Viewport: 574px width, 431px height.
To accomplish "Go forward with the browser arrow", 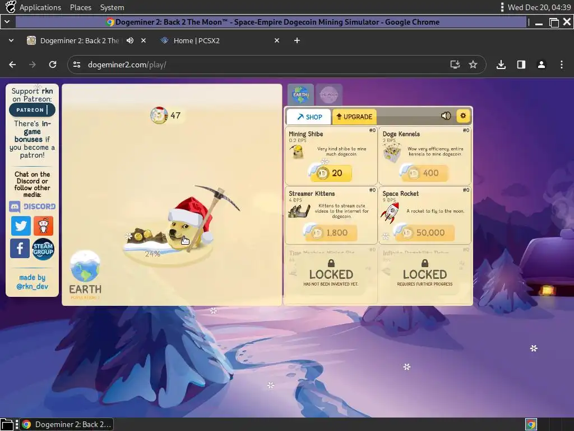I will (x=33, y=65).
